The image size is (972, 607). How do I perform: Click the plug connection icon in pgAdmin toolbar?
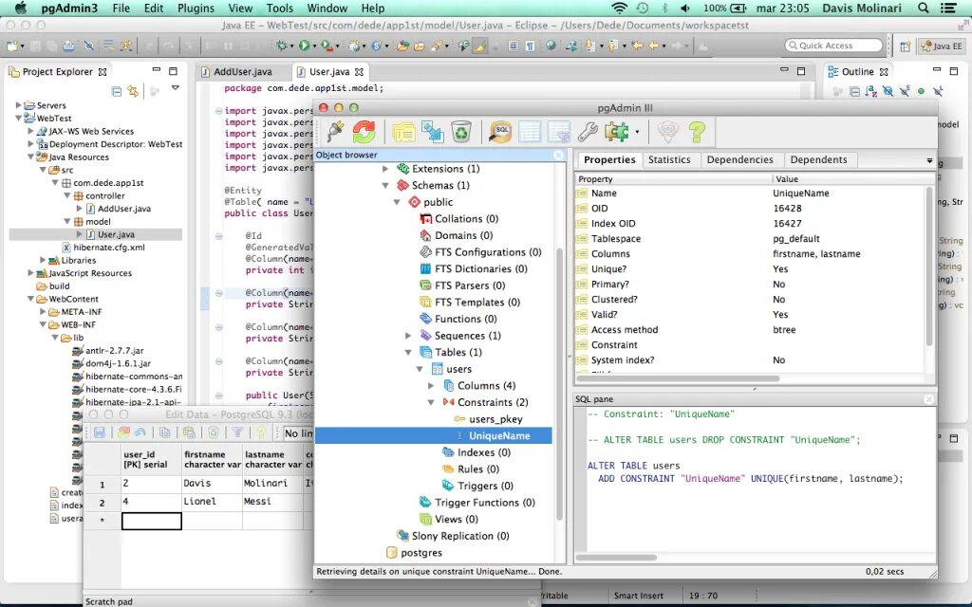point(335,131)
